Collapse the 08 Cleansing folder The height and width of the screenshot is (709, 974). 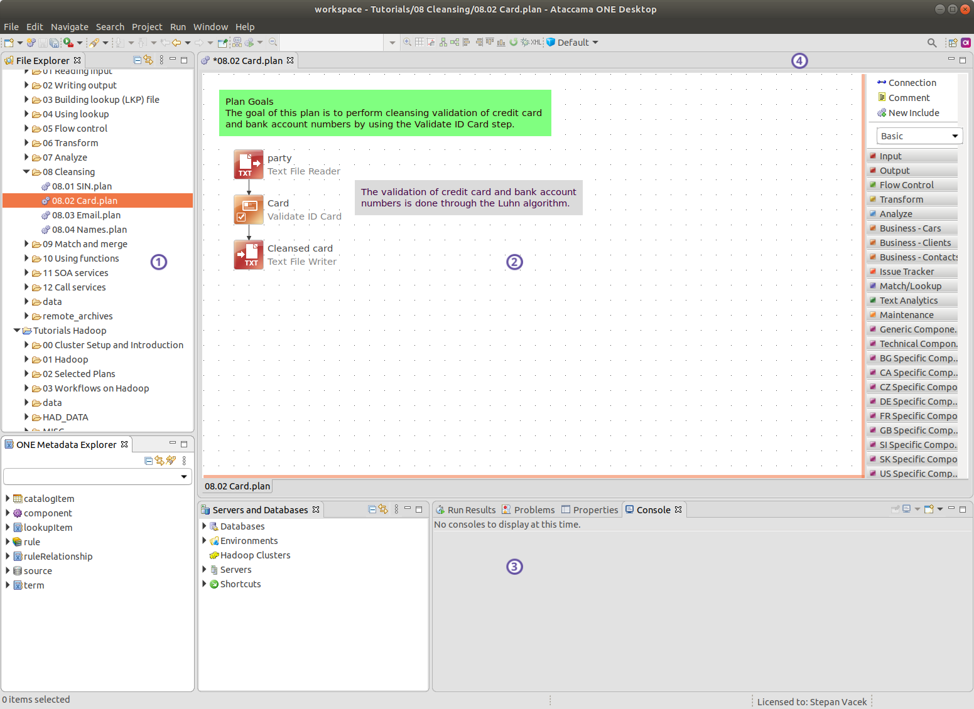coord(26,171)
